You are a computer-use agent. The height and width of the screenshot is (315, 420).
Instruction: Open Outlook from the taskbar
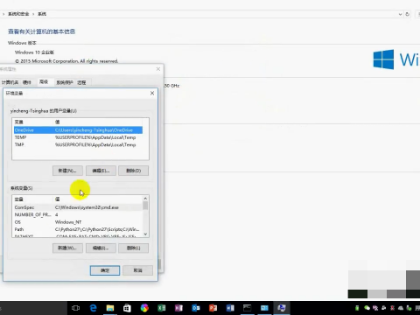click(x=196, y=308)
